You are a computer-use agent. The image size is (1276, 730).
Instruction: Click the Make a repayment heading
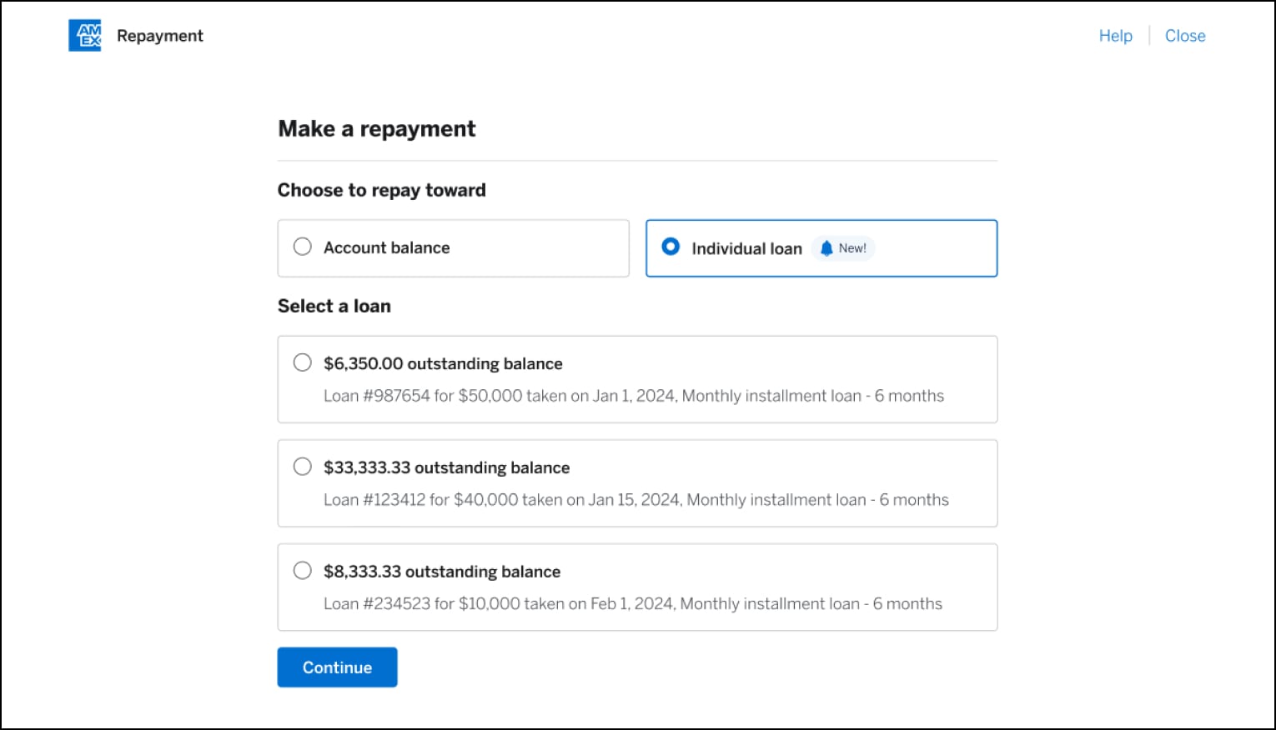coord(376,128)
